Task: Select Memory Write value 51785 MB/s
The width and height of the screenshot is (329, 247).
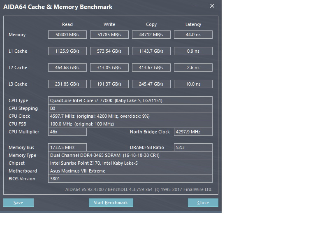Action: click(109, 35)
